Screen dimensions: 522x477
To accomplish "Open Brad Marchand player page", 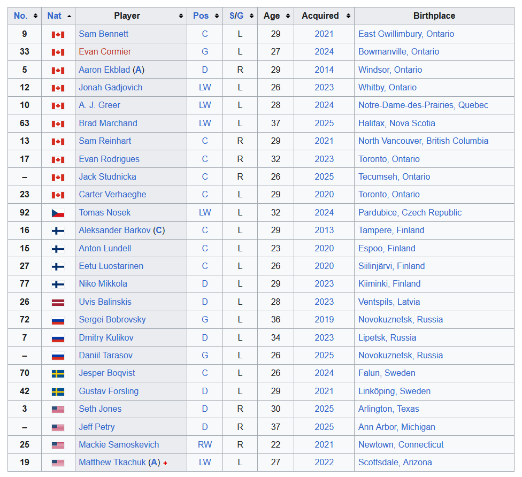I will 108,123.
